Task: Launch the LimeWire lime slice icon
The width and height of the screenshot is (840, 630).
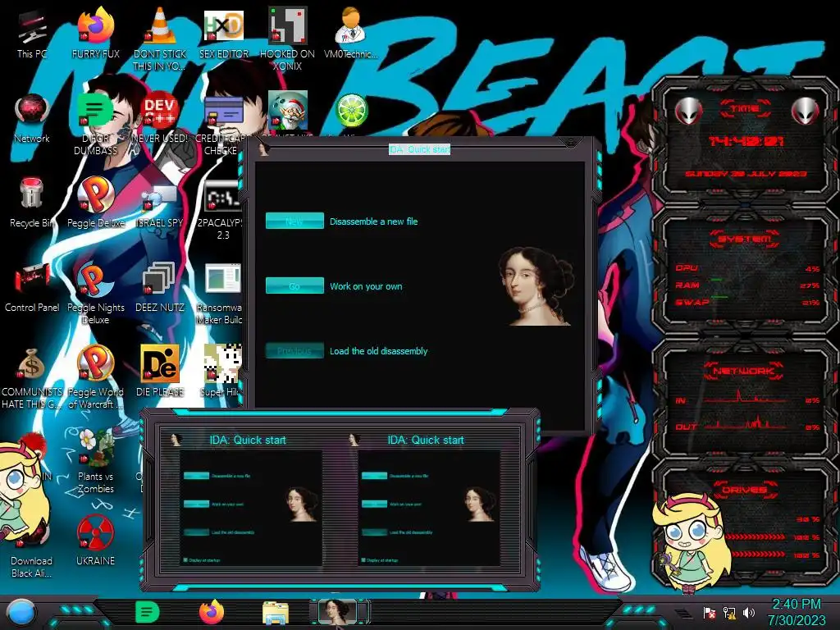Action: point(351,112)
